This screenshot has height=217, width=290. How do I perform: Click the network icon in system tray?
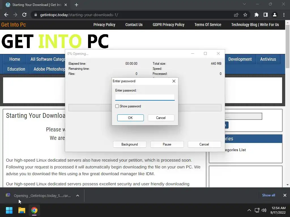coord(257,210)
